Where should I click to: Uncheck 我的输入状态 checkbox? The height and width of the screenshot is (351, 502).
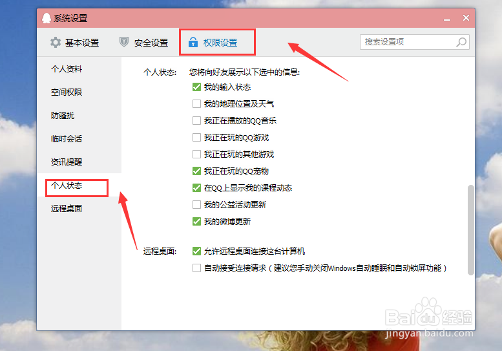196,87
